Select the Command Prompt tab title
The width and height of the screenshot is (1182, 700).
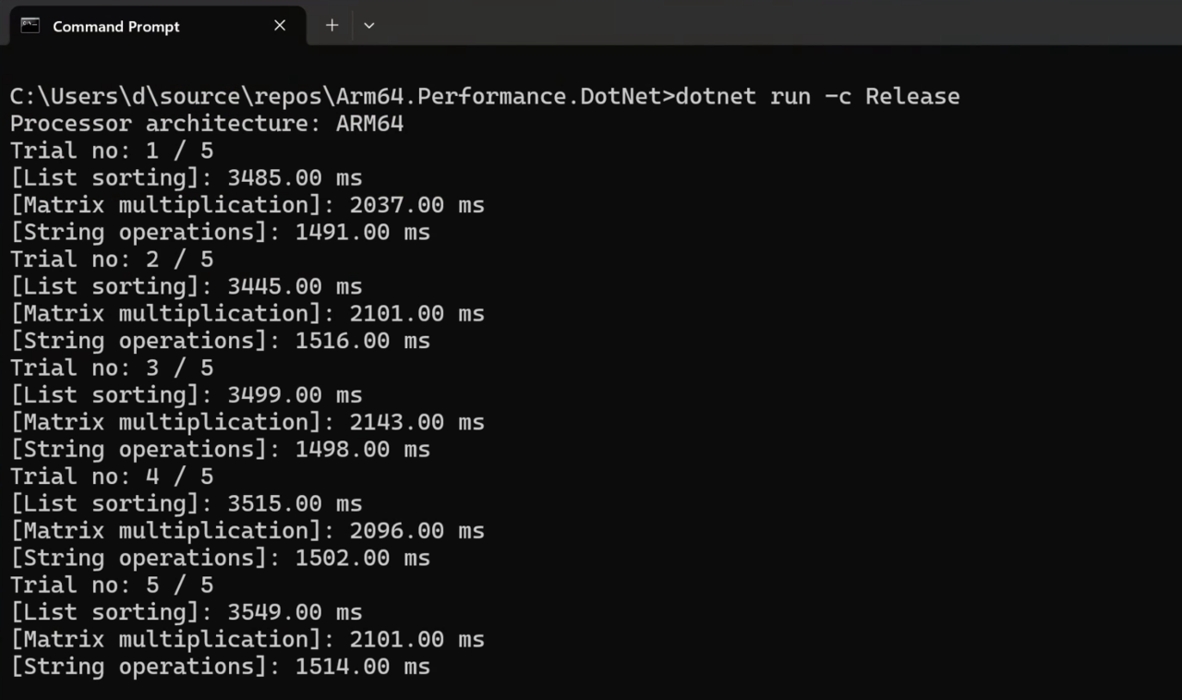[x=115, y=26]
